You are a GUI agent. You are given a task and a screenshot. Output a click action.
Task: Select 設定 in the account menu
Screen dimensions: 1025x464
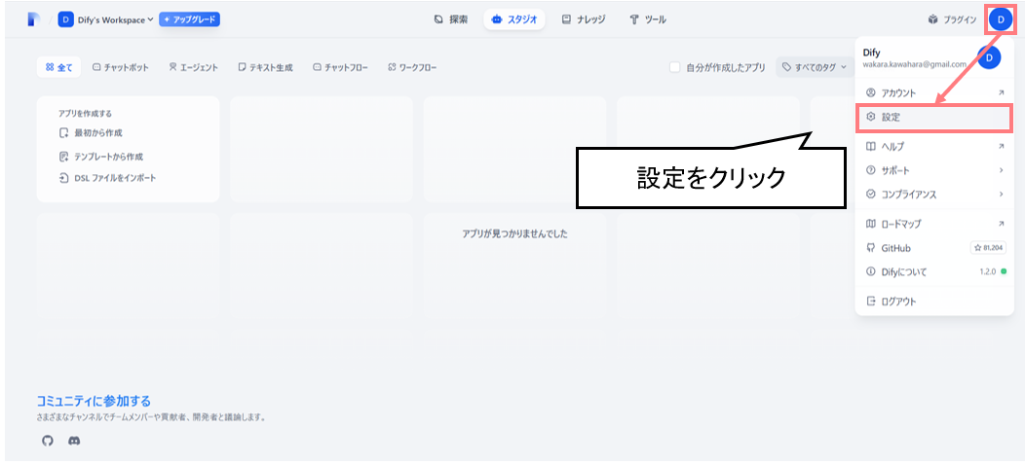point(933,117)
